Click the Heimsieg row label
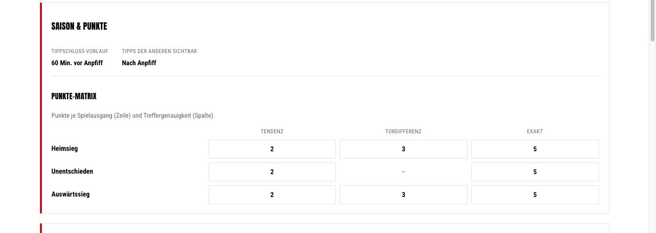Viewport: 656px width, 233px height. (64, 148)
